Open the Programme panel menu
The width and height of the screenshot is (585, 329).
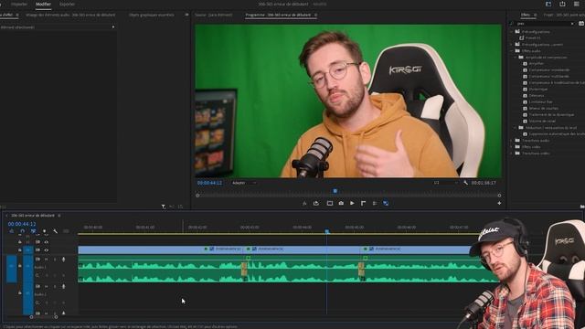click(315, 15)
